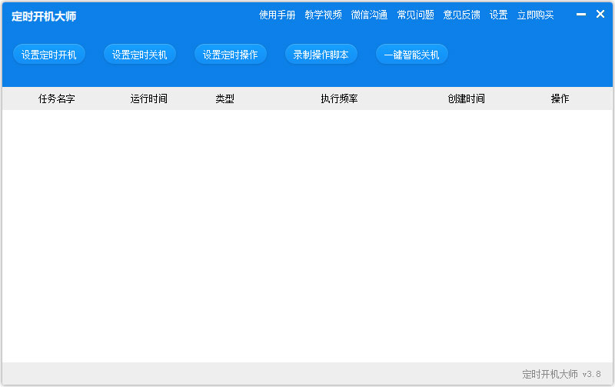Sort by the 运行时间 column header
615x387 pixels.
[x=148, y=99]
